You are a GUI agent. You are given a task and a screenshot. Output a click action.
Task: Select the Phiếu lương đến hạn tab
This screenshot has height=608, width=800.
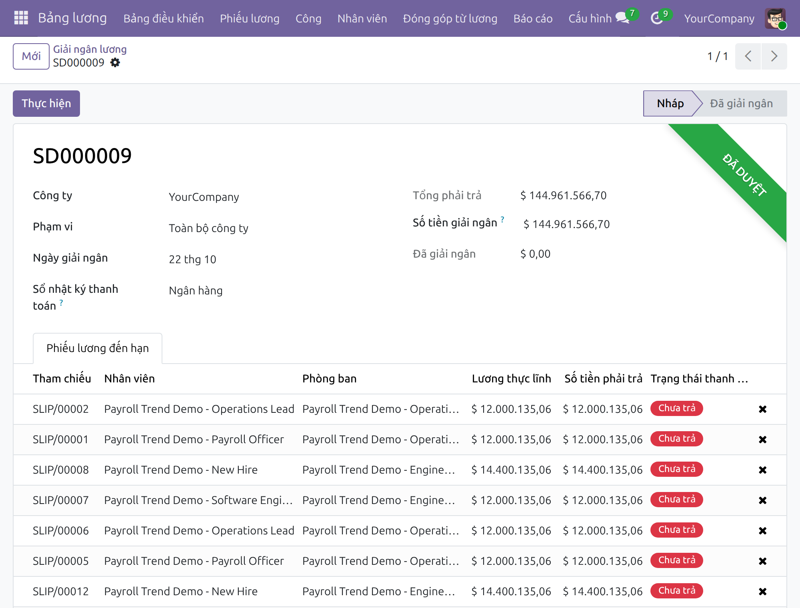click(98, 348)
